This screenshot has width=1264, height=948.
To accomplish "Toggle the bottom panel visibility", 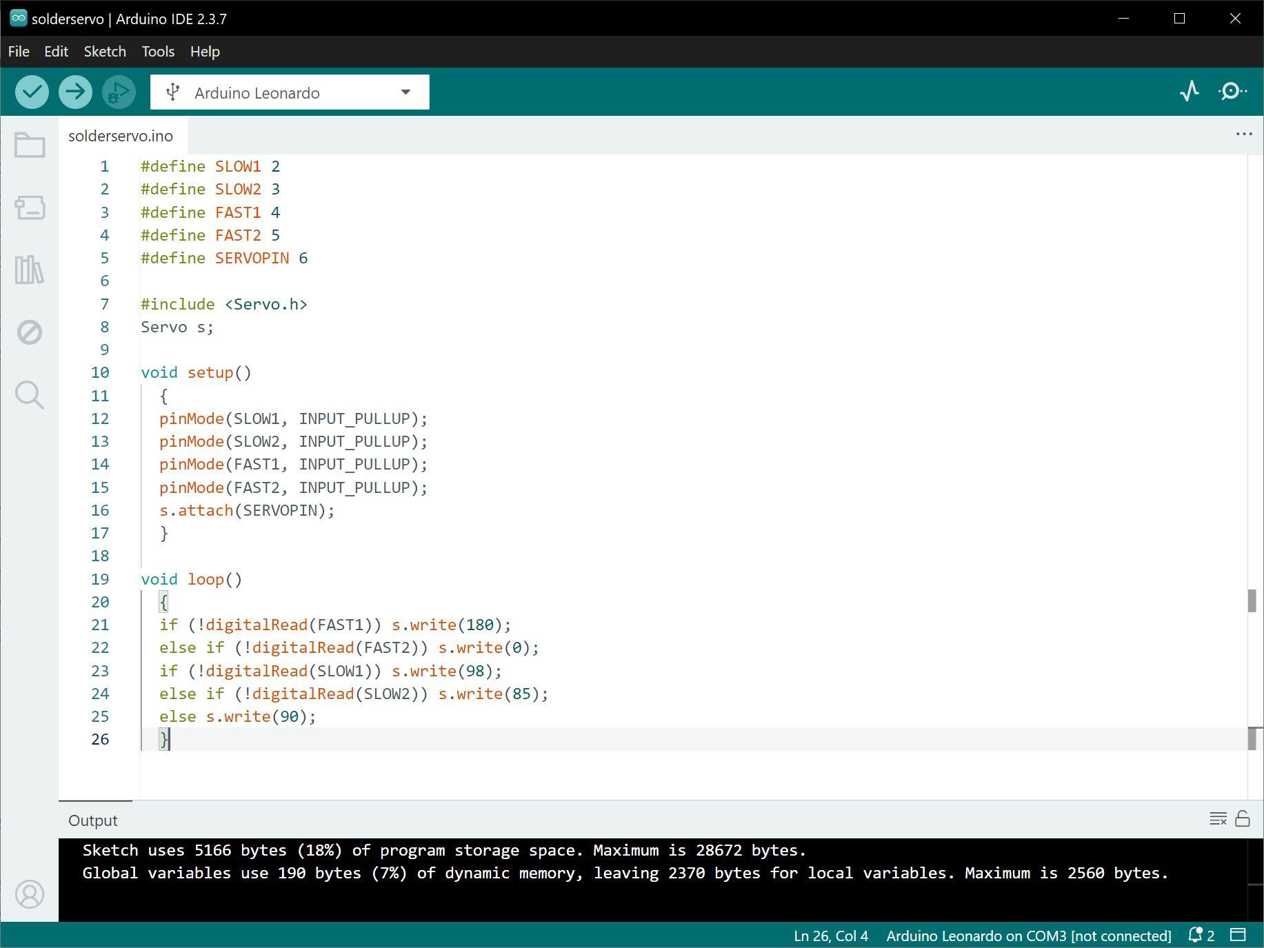I will point(1238,936).
